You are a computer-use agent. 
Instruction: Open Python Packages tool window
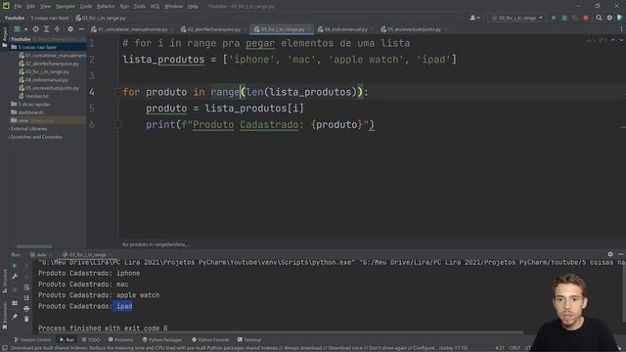click(x=162, y=340)
